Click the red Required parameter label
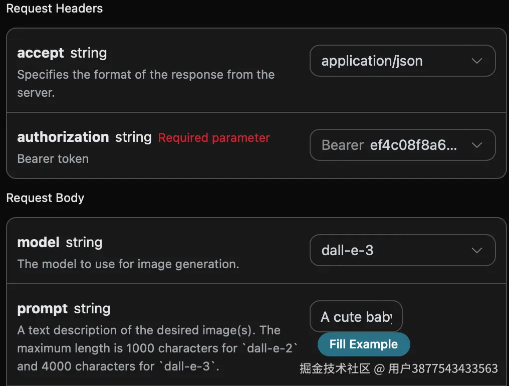Viewport: 509px width, 386px height. [214, 138]
